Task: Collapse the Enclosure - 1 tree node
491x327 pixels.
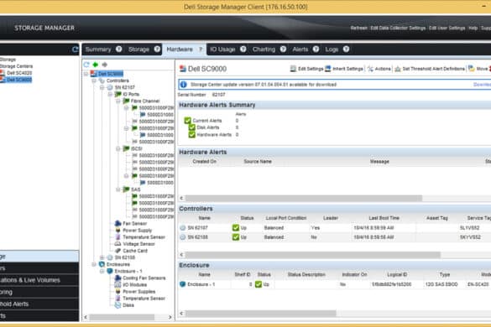Action: (102, 271)
